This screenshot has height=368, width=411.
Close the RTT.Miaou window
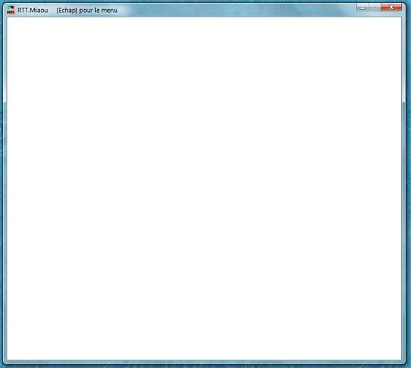[391, 8]
